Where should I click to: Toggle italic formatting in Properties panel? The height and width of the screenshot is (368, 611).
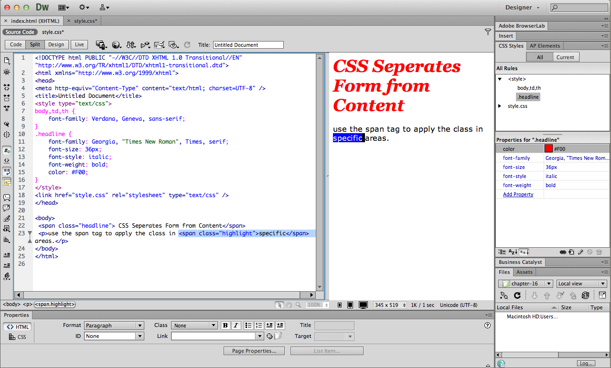pyautogui.click(x=236, y=325)
